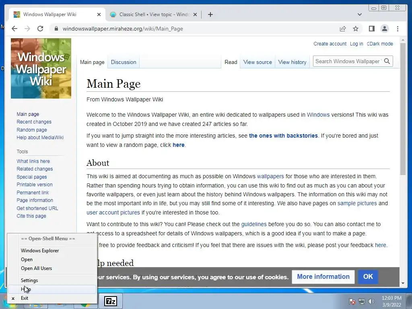
Task: Click the Create account link
Action: [330, 43]
